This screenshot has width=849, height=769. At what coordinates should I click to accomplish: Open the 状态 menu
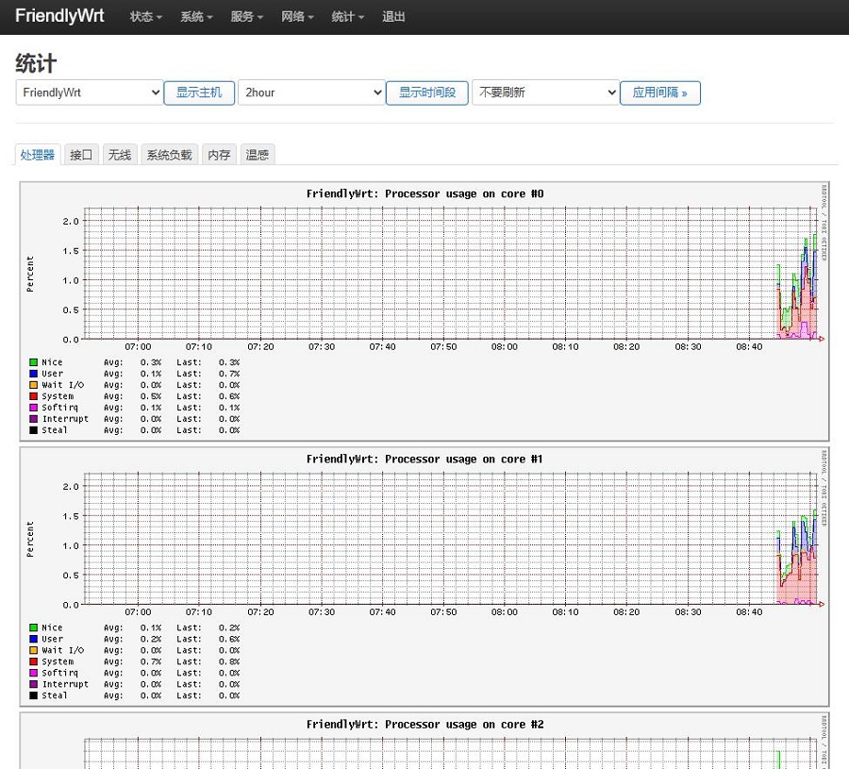(x=145, y=17)
